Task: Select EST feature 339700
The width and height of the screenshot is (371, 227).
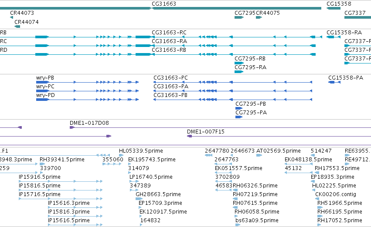Action: (x=51, y=168)
